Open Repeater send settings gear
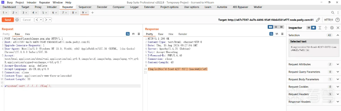The image size is (341, 111). [17, 20]
